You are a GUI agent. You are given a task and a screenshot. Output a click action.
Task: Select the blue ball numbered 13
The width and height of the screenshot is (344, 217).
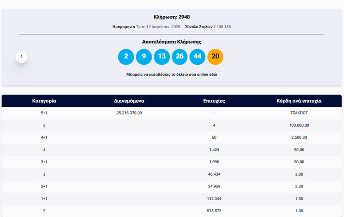tap(161, 57)
